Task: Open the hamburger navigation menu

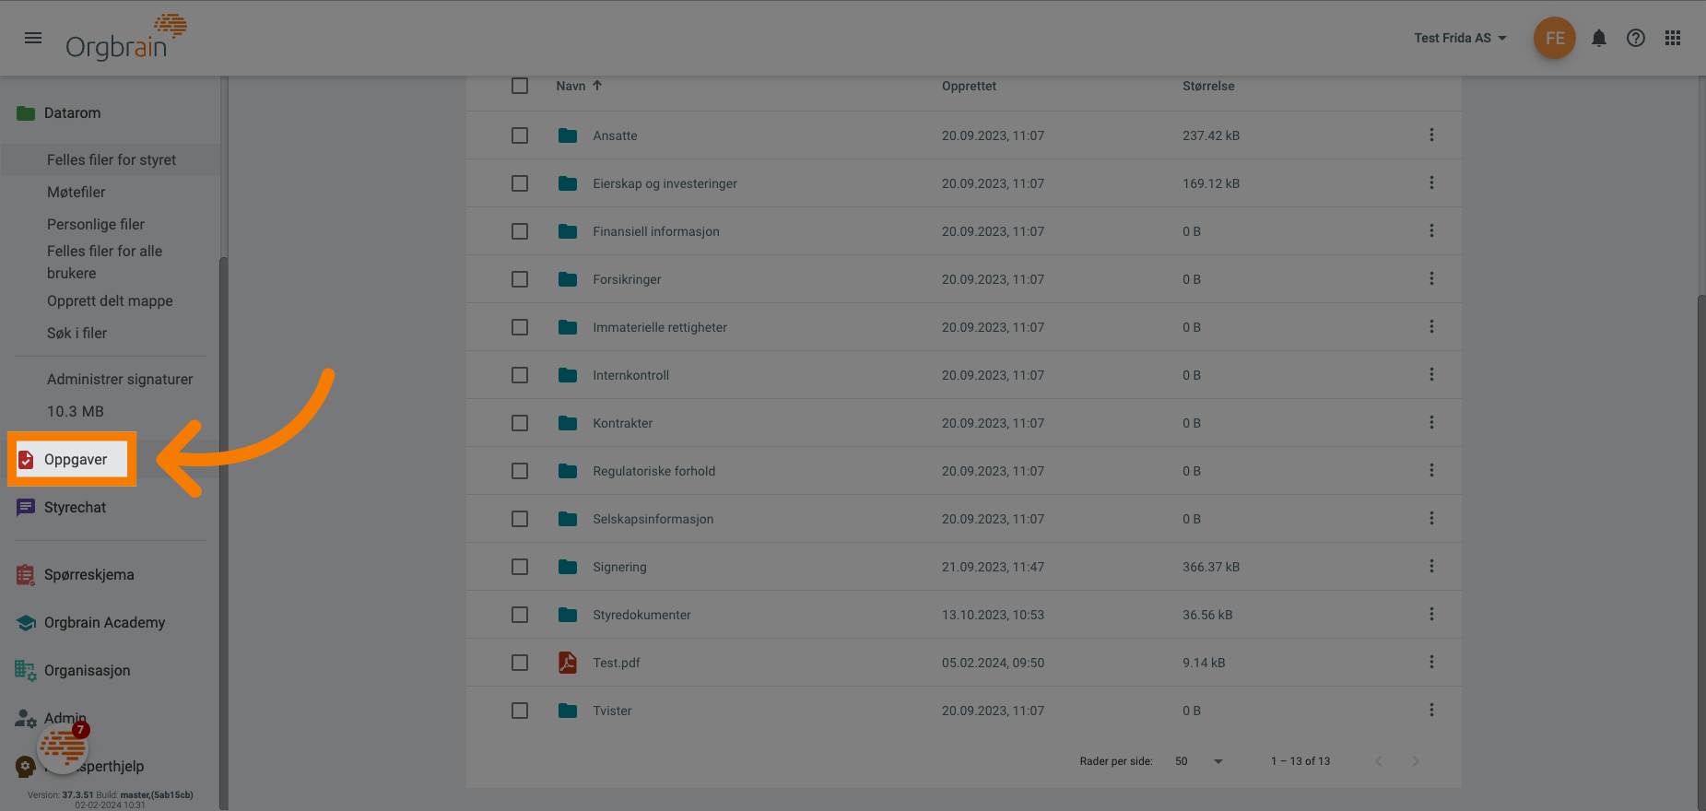Action: 33,38
